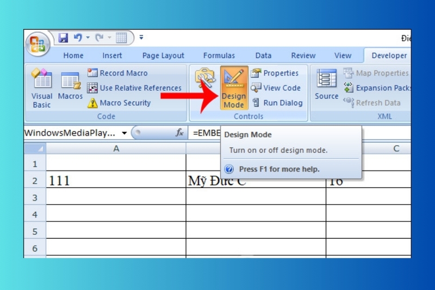Click the grid icon in Quick Access Toolbar
The height and width of the screenshot is (290, 435).
(x=121, y=38)
